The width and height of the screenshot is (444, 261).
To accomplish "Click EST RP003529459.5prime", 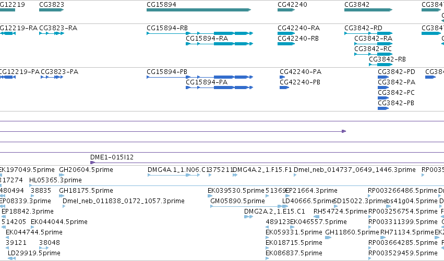I will 403,253.
